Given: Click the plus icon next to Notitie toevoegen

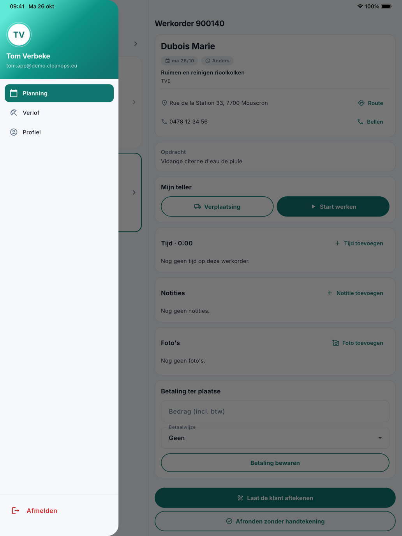Looking at the screenshot, I should pos(330,293).
